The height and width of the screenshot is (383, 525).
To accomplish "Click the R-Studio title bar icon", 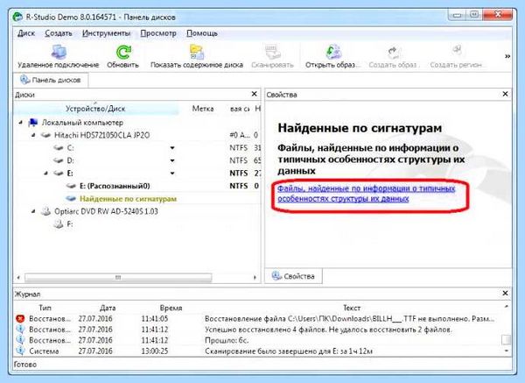I will tap(17, 17).
